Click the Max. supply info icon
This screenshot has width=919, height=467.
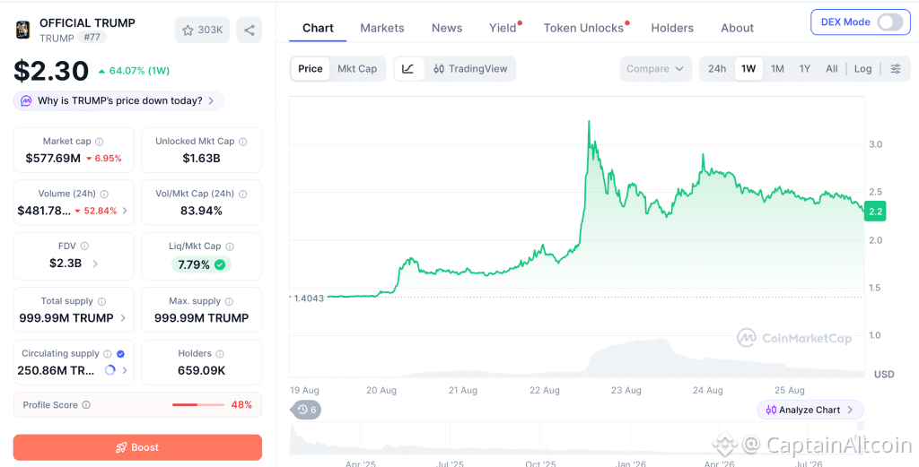[229, 301]
